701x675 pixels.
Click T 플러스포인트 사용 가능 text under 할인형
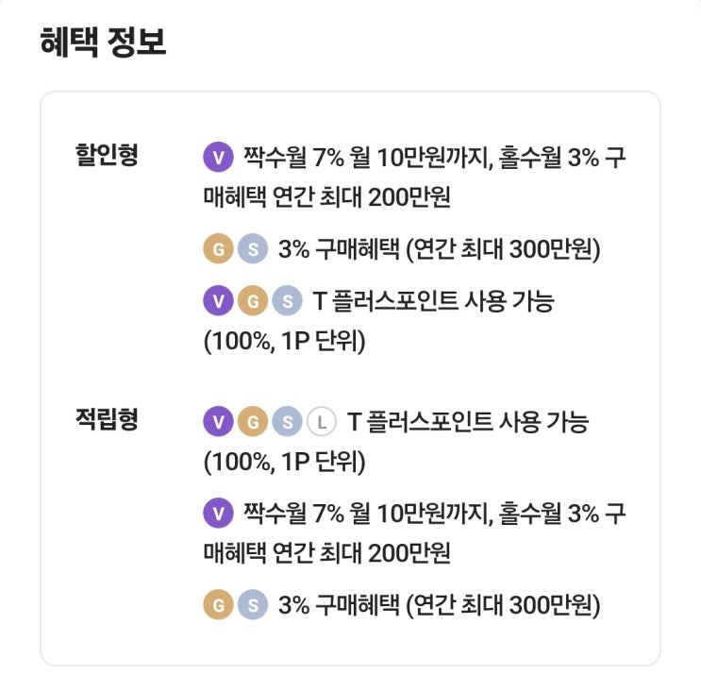434,302
